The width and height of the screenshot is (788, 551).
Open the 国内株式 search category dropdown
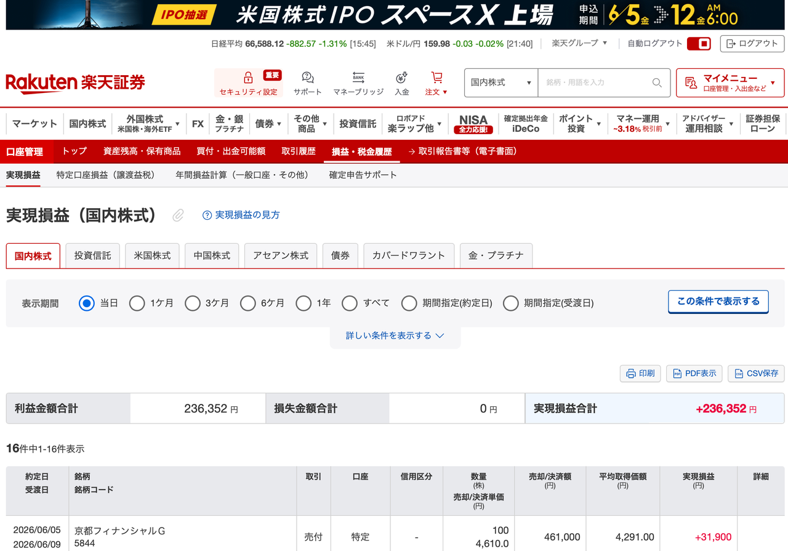pyautogui.click(x=501, y=82)
